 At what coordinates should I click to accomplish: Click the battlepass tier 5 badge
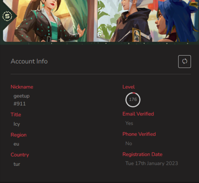[x=7, y=16]
